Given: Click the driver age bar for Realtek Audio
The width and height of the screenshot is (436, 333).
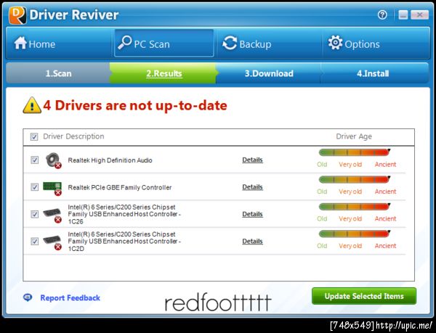Looking at the screenshot, I should pos(355,152).
